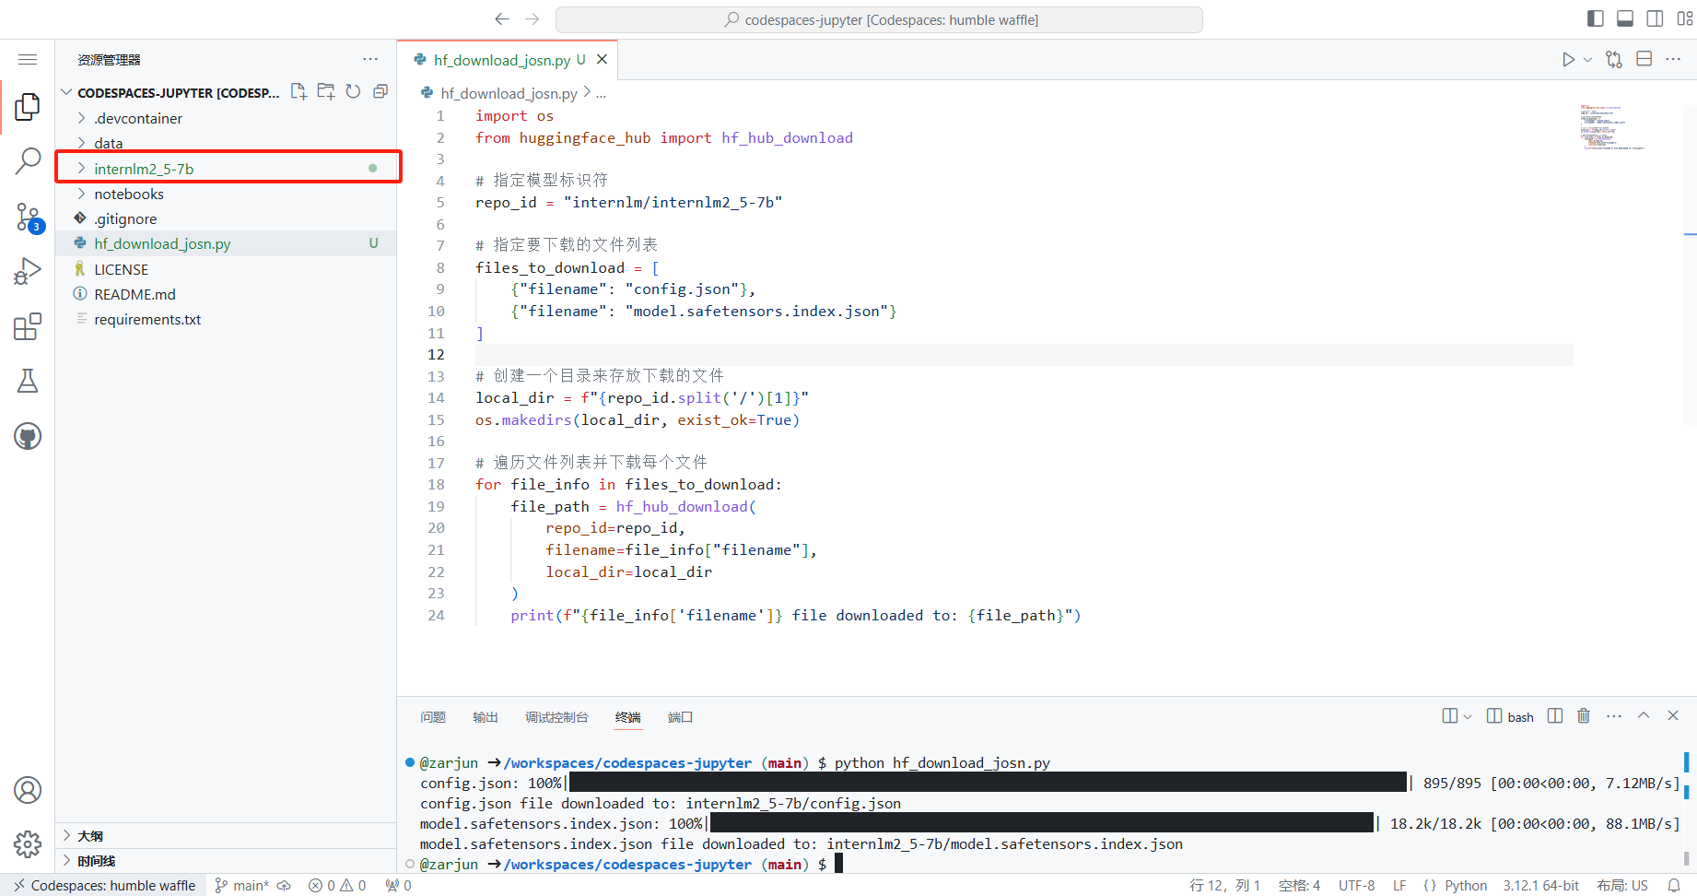Open explorer views and more actions menu

coord(370,59)
